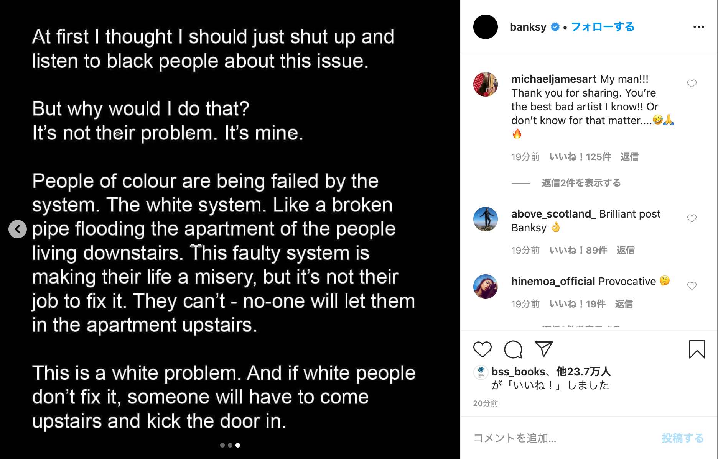Save the post with the bookmark icon

[697, 349]
